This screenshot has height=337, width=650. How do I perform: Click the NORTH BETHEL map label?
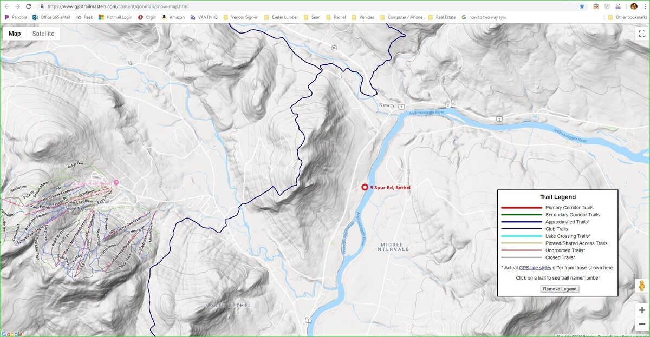[228, 306]
